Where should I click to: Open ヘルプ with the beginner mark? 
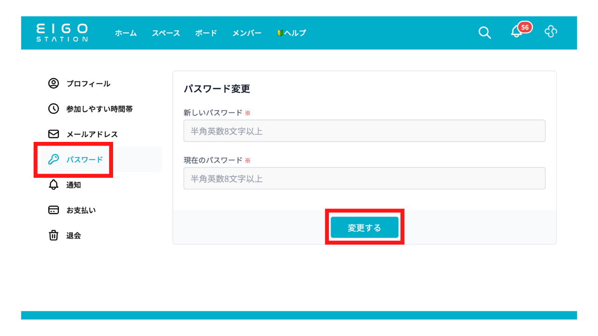292,33
